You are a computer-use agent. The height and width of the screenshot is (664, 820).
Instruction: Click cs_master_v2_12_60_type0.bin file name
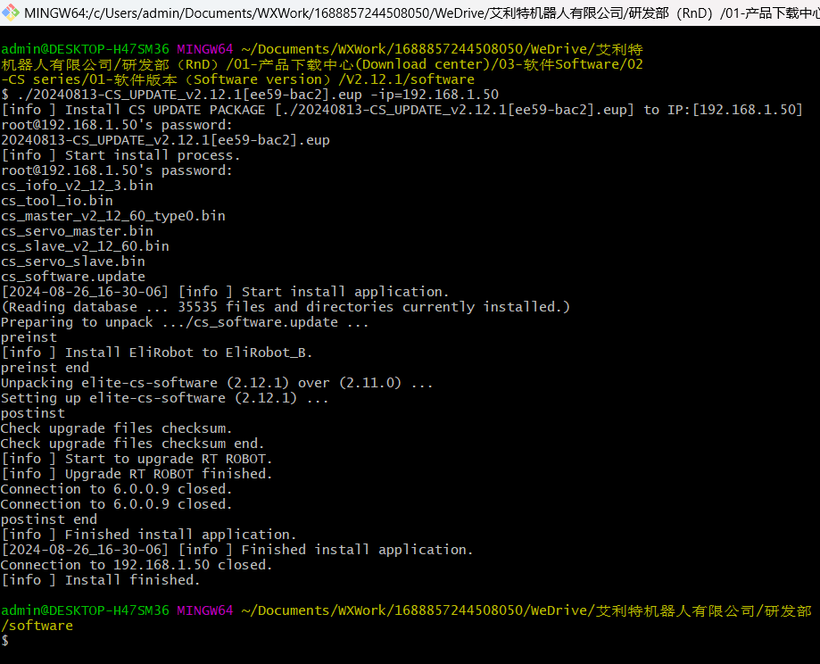click(112, 216)
